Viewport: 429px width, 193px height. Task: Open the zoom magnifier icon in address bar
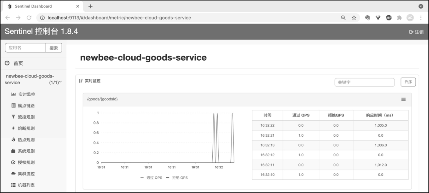click(343, 17)
